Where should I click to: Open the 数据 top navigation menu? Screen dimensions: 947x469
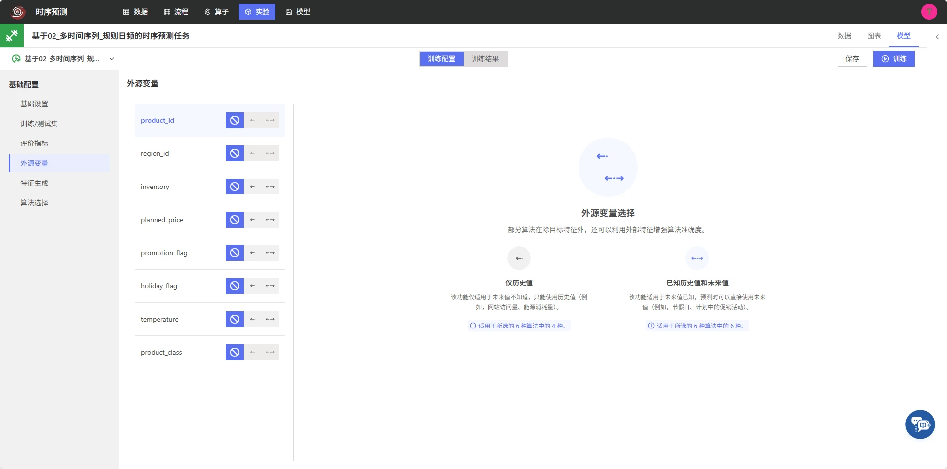click(135, 12)
